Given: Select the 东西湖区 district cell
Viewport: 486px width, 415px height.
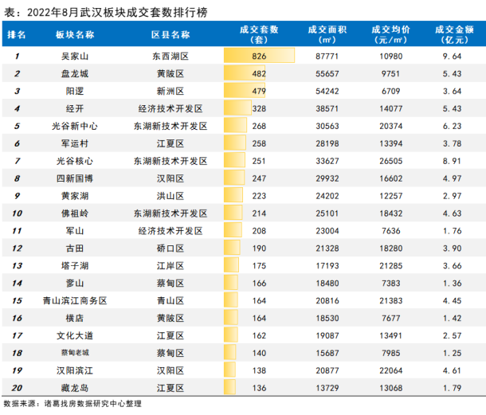Looking at the screenshot, I should coord(170,56).
